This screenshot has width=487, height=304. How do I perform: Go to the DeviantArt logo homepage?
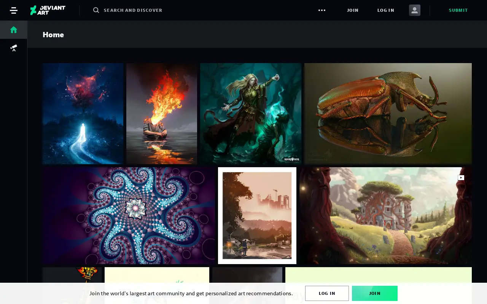[x=48, y=10]
